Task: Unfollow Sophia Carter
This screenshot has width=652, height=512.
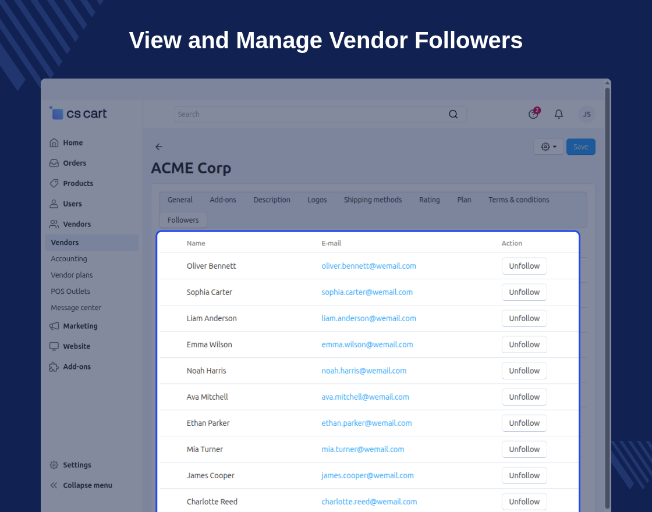Action: 524,292
